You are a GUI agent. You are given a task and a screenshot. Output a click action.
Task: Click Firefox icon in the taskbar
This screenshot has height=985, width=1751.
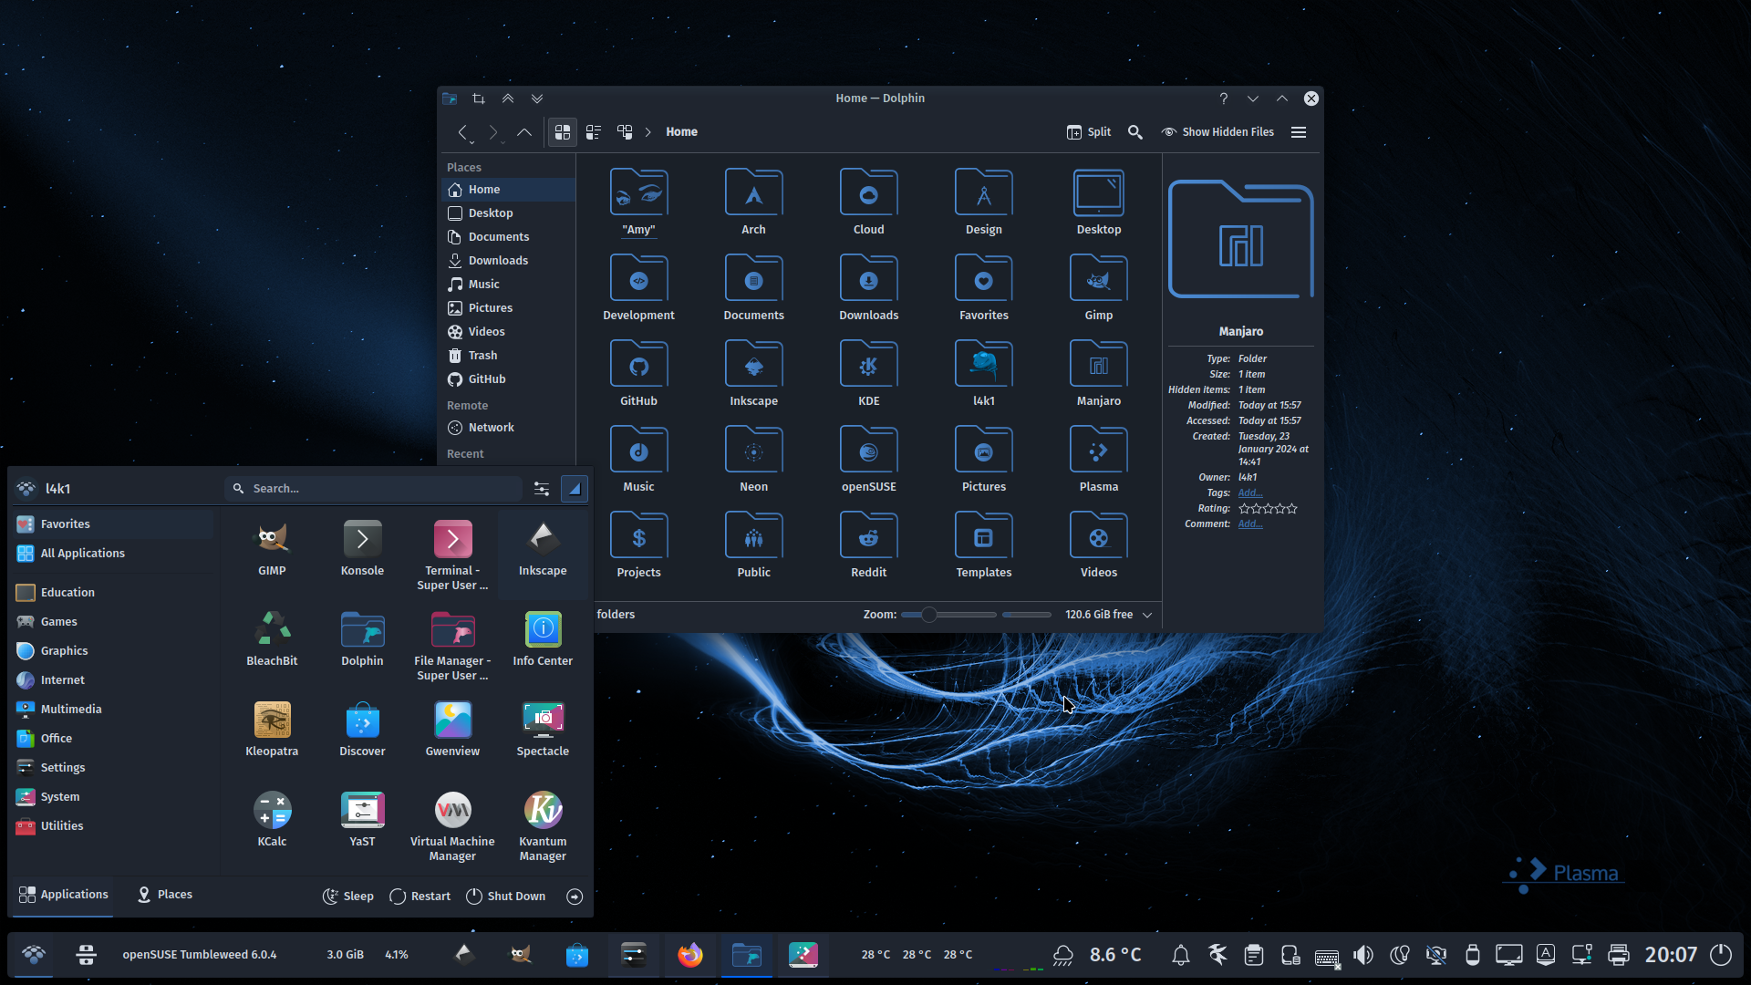coord(690,955)
